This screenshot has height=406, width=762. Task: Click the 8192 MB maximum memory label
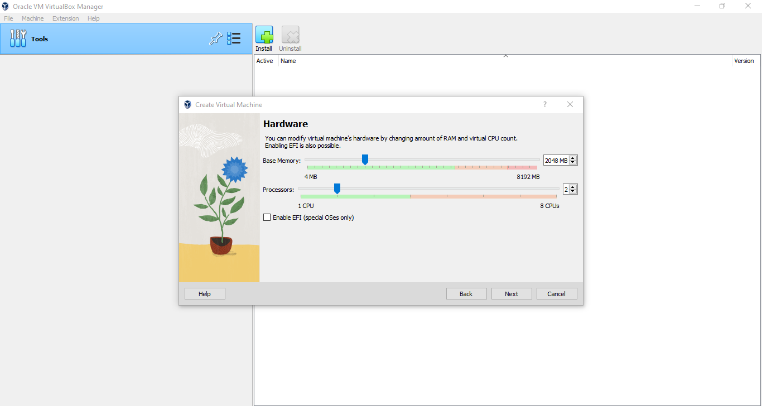click(528, 177)
